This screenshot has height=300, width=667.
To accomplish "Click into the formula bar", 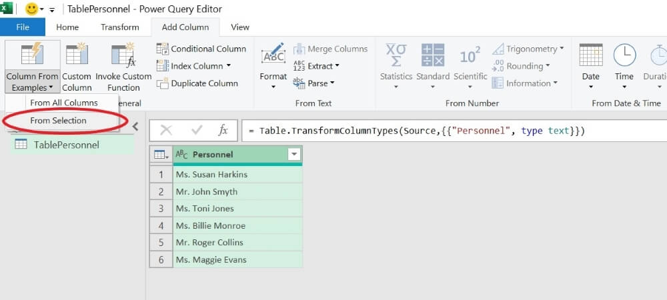I will coord(454,131).
